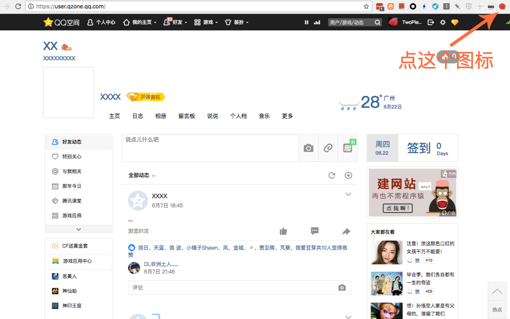The image size is (510, 319).
Task: Comment on the post with the speech bubble
Action: 315,231
